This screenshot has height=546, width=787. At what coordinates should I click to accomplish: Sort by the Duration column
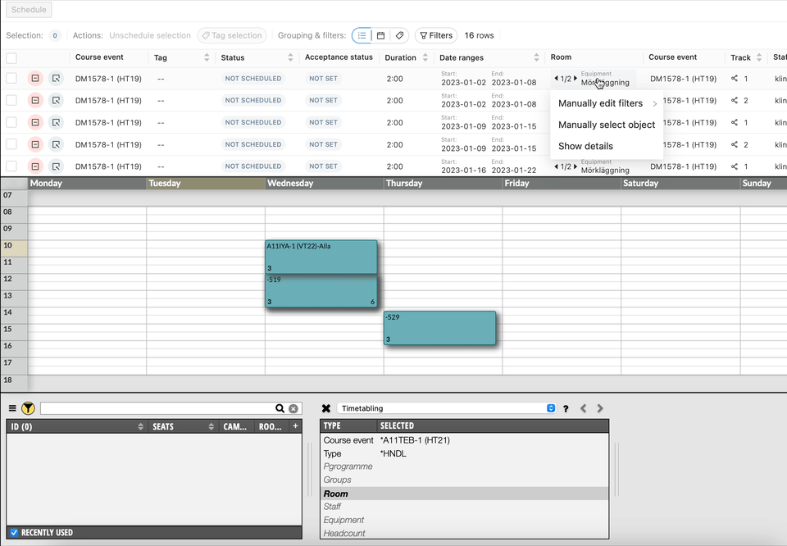[x=425, y=57]
